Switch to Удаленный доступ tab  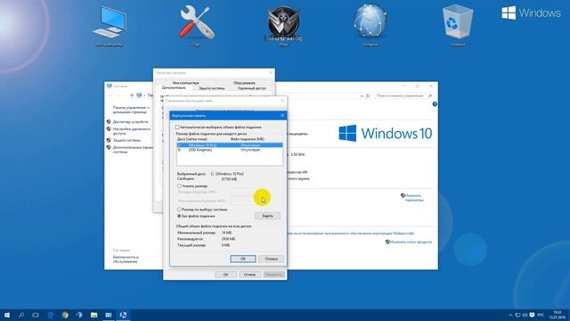[251, 88]
